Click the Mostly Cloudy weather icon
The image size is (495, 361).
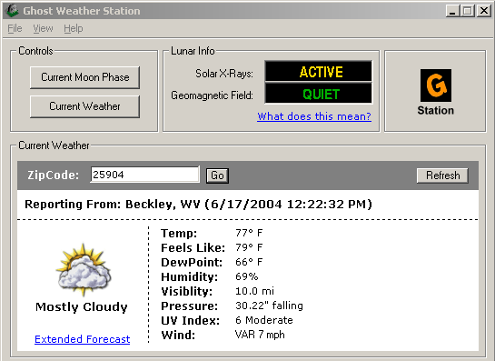(84, 270)
